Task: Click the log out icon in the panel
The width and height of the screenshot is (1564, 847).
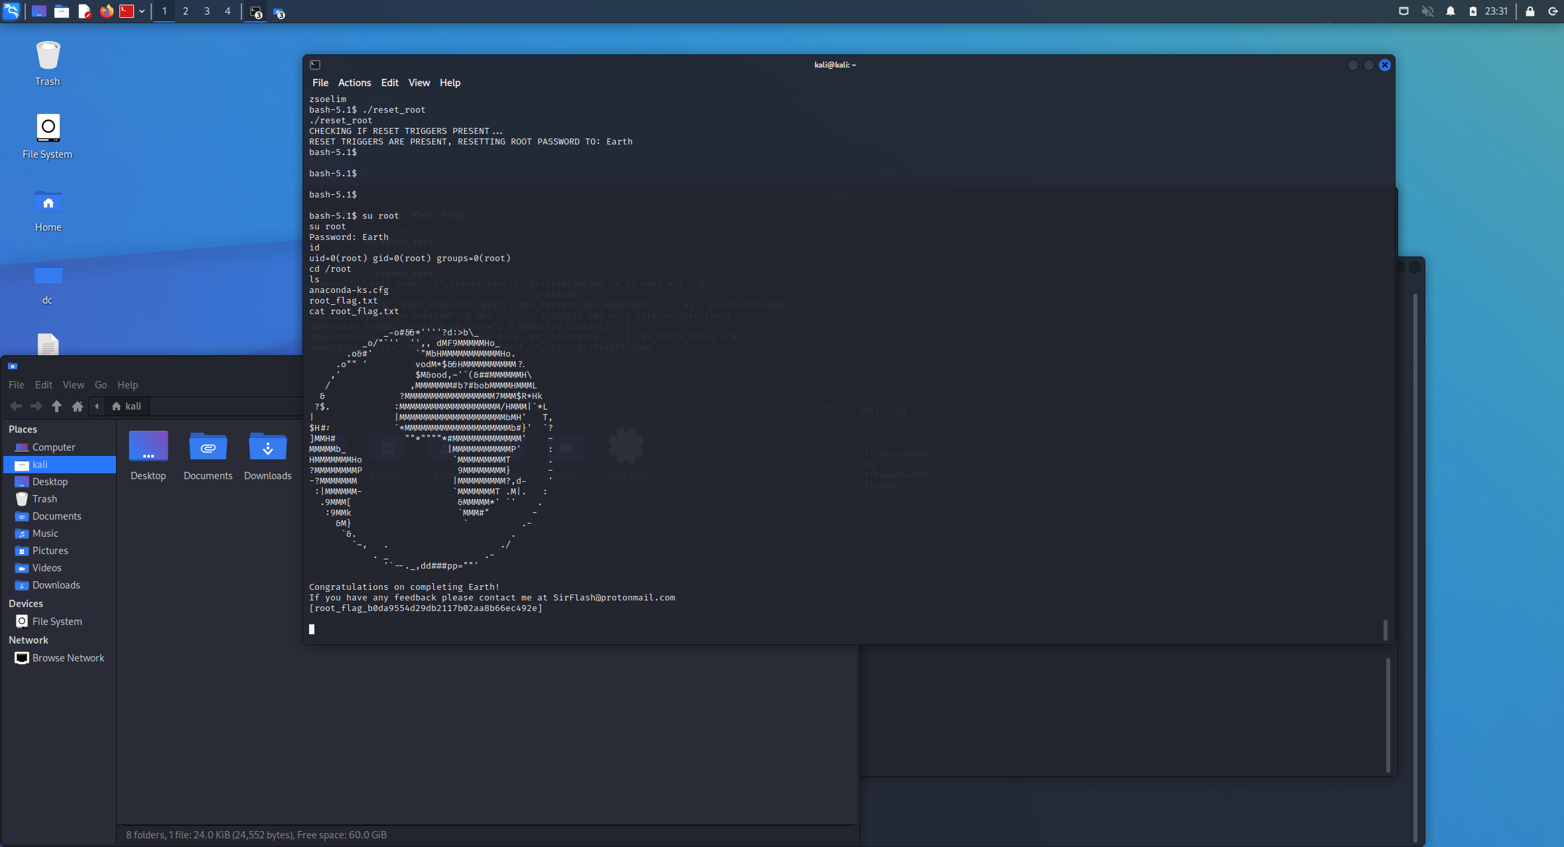Action: coord(1553,11)
